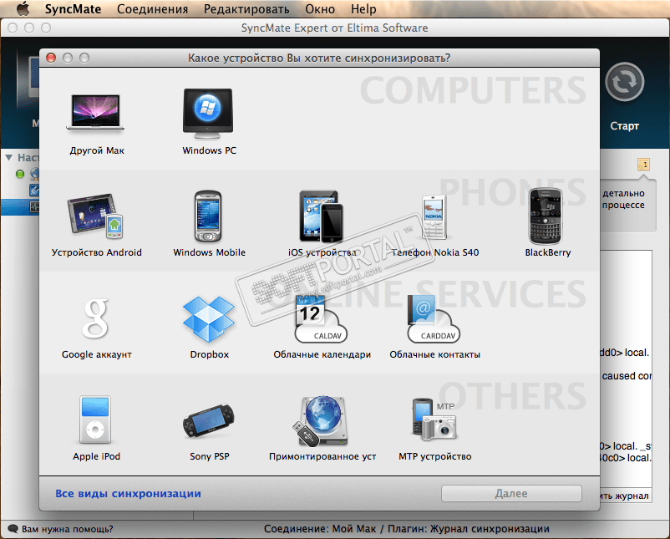Click the Далее button
The width and height of the screenshot is (670, 539).
511,493
